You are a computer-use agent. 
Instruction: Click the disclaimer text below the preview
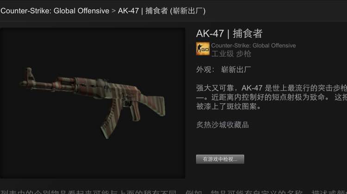(x=173, y=192)
